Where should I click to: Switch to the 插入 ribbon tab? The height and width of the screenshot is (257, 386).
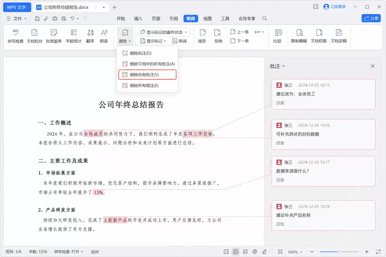138,19
